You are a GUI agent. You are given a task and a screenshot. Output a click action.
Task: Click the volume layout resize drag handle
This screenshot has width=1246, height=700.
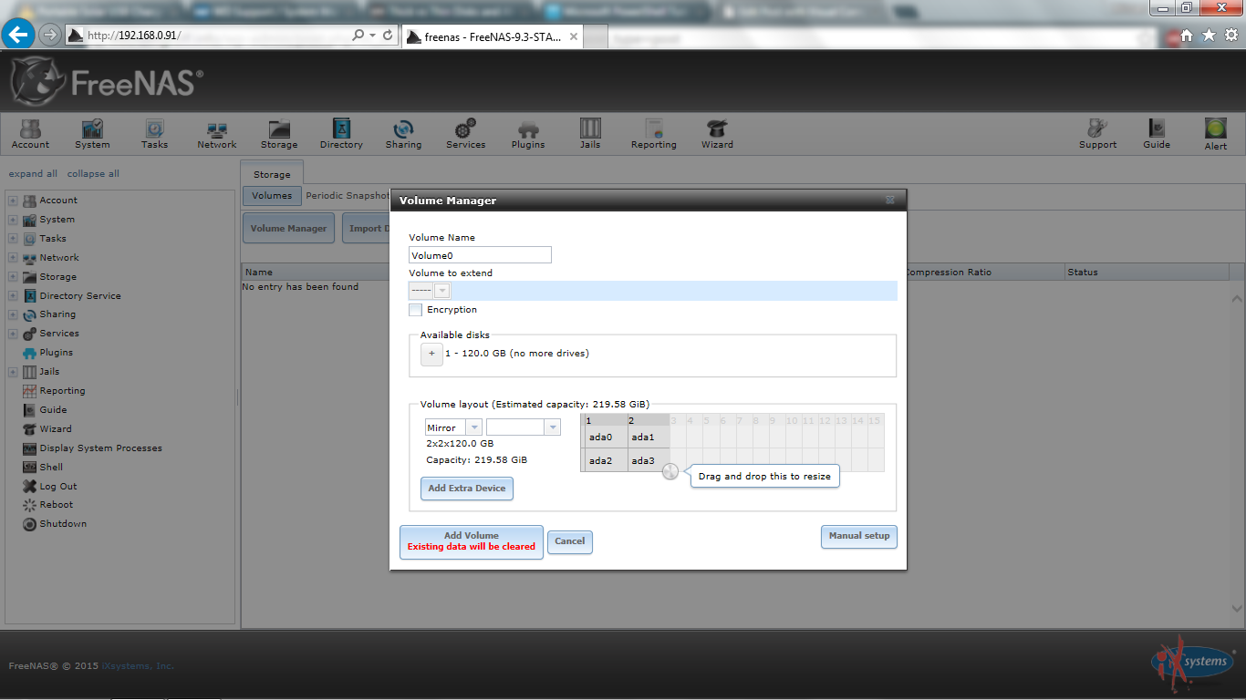pyautogui.click(x=670, y=472)
